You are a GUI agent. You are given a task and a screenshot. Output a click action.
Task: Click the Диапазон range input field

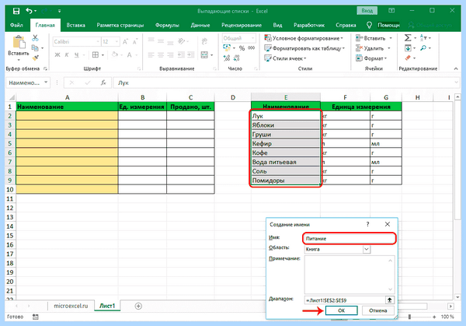345,300
